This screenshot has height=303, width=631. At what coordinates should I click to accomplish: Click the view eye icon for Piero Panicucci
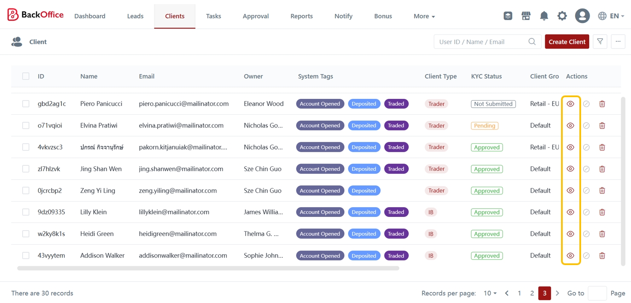click(570, 104)
